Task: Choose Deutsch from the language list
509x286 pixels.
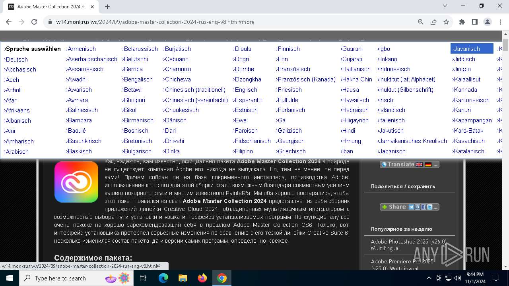Action: pyautogui.click(x=16, y=60)
